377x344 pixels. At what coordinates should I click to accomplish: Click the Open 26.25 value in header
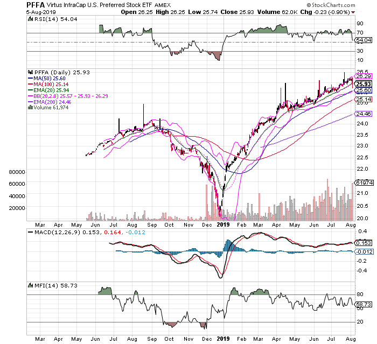[x=137, y=12]
